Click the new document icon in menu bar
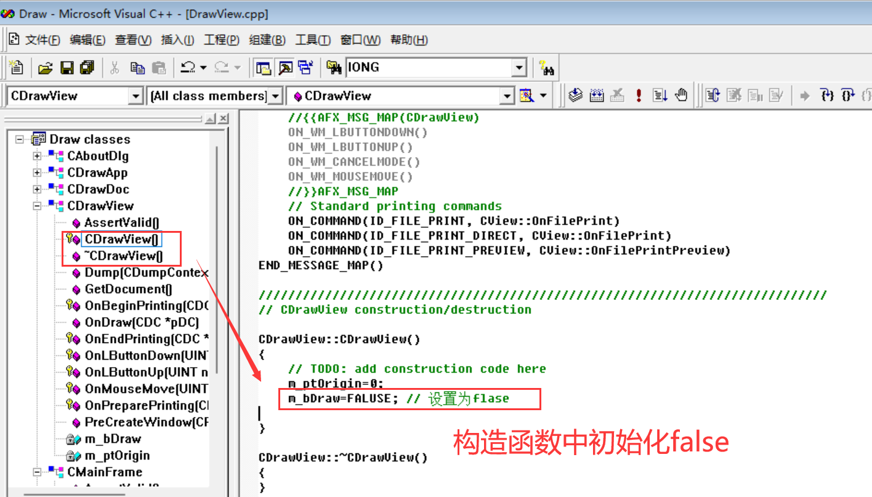 click(14, 39)
